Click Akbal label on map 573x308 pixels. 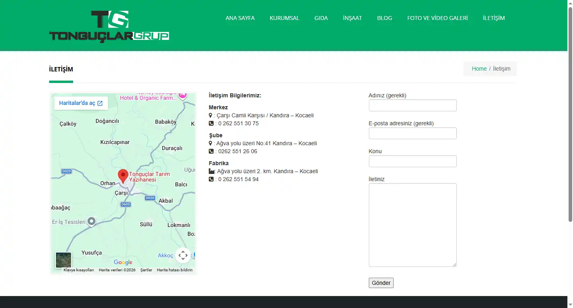166,201
